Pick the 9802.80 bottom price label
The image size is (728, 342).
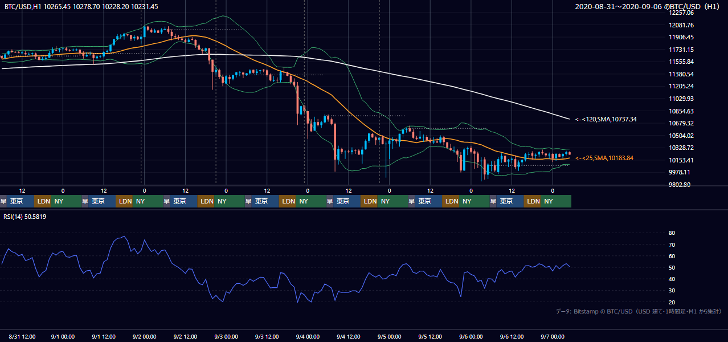pos(680,185)
